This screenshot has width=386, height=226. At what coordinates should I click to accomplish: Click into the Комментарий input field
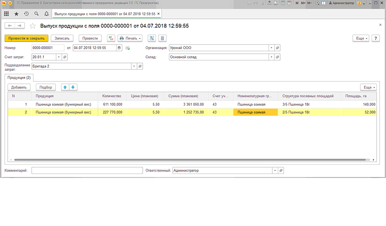pos(87,171)
